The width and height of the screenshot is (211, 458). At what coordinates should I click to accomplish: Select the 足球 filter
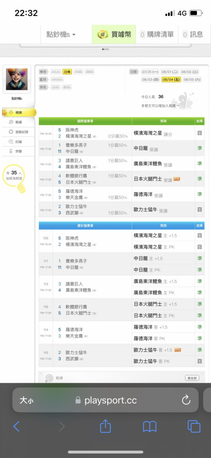(55, 87)
